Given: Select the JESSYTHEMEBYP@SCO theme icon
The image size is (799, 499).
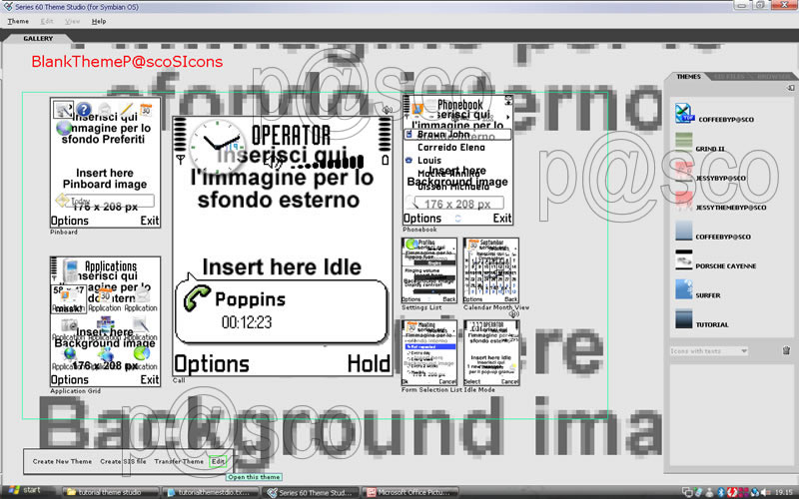Looking at the screenshot, I should pyautogui.click(x=683, y=201).
